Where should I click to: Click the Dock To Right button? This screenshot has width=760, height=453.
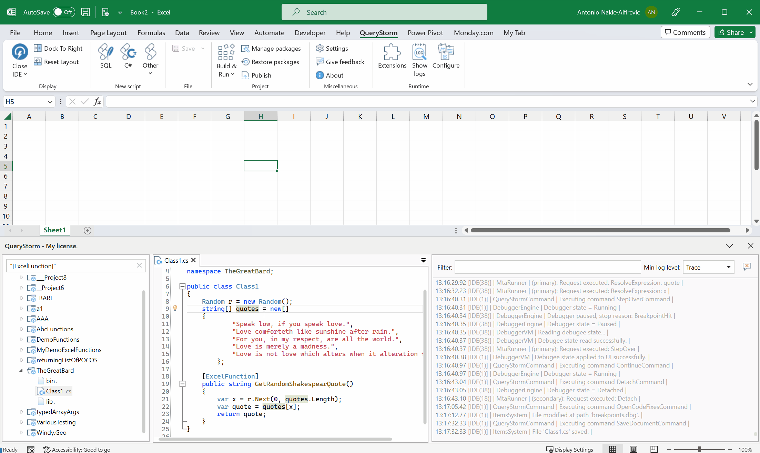coord(58,49)
